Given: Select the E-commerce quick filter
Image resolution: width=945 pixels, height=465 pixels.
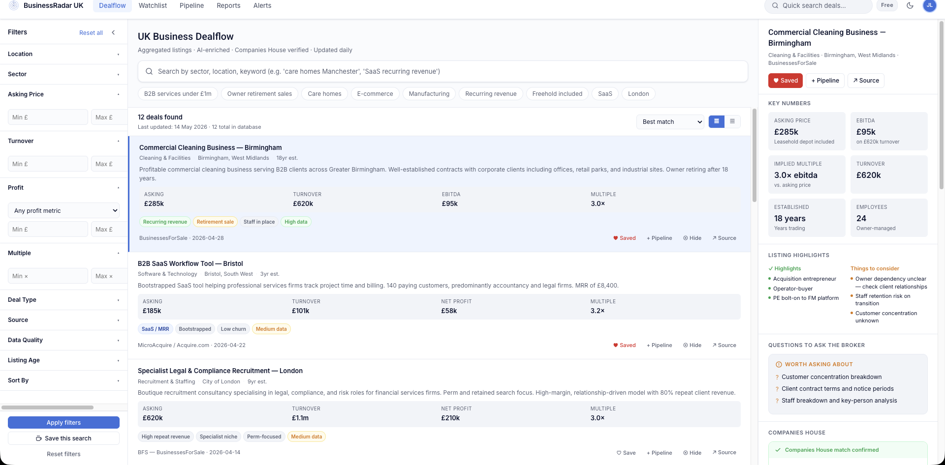Looking at the screenshot, I should [375, 94].
